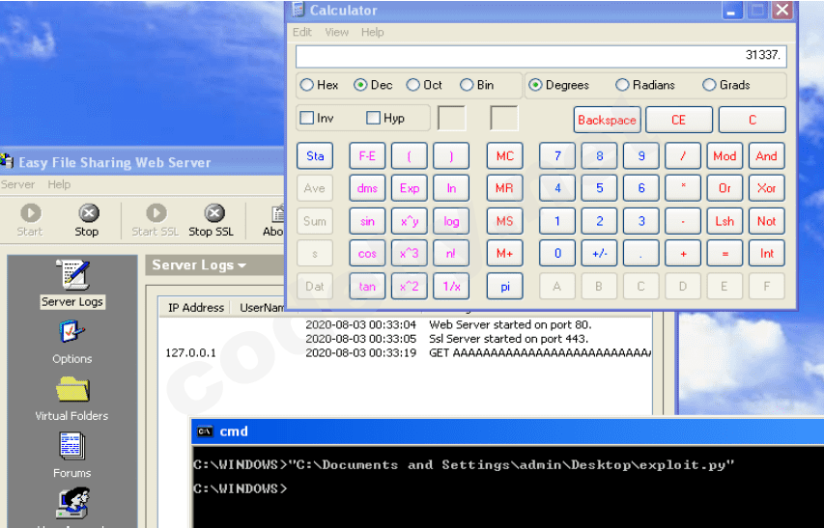Click the Mod operator button
The image size is (824, 528).
tap(725, 155)
